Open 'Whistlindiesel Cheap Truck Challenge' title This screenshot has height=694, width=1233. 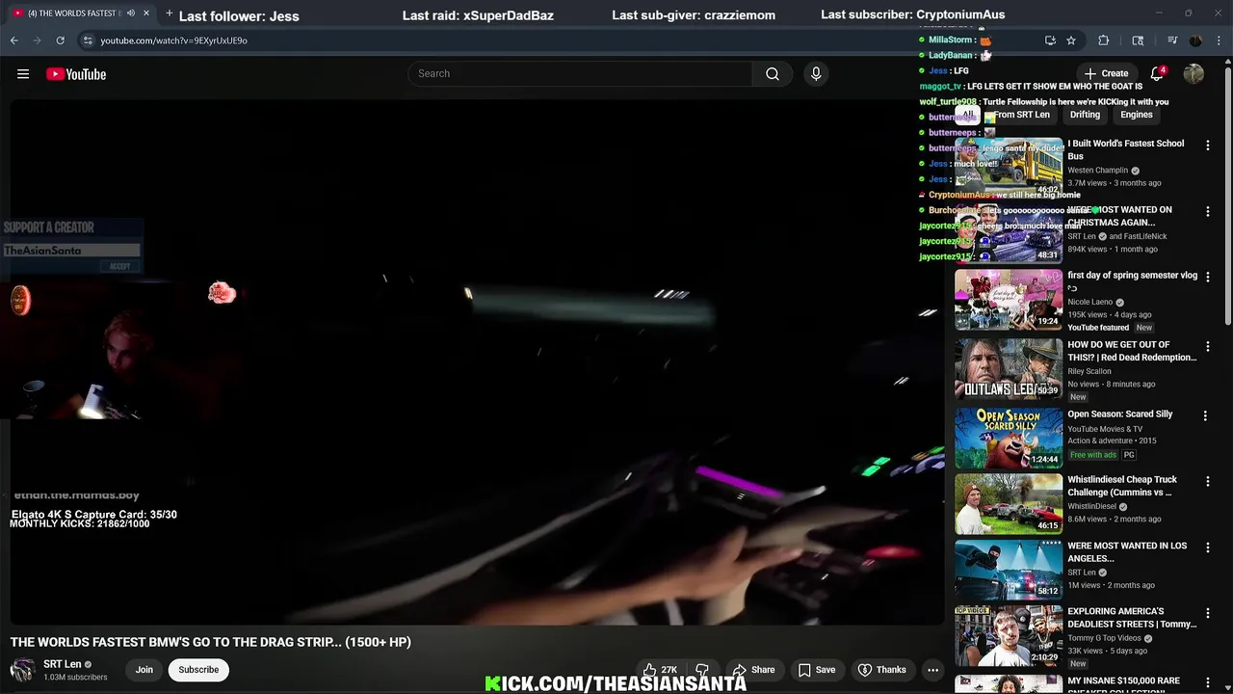(1122, 486)
